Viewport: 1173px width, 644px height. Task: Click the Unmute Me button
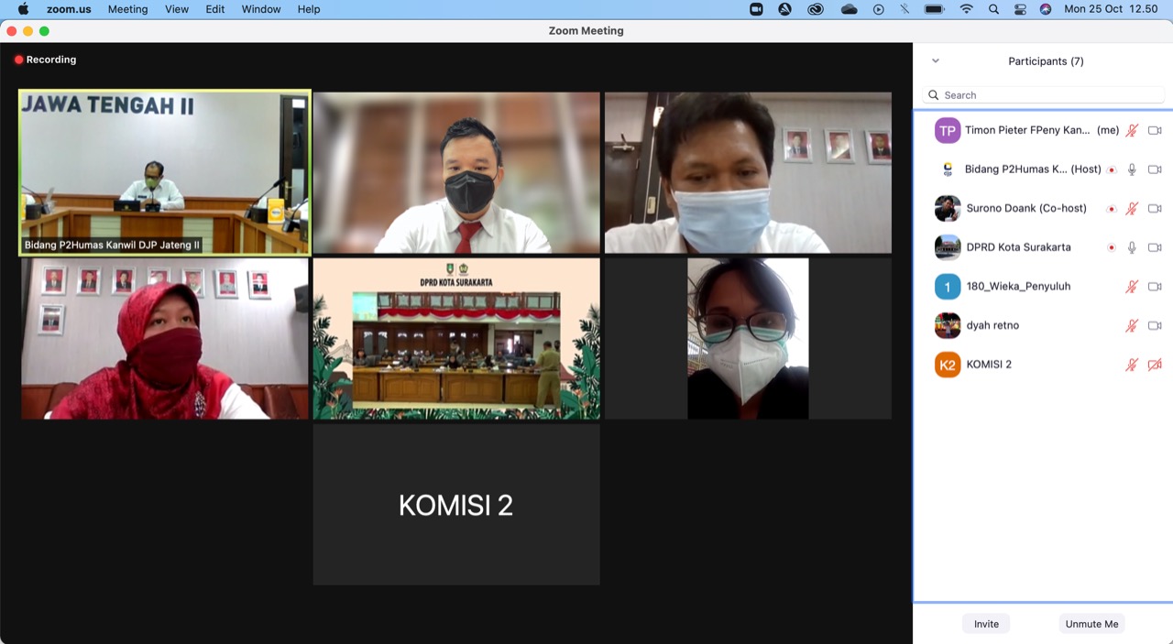click(x=1091, y=624)
